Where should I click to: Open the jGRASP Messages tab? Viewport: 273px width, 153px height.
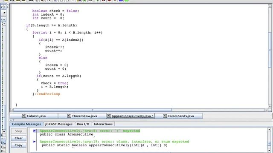(x=59, y=124)
